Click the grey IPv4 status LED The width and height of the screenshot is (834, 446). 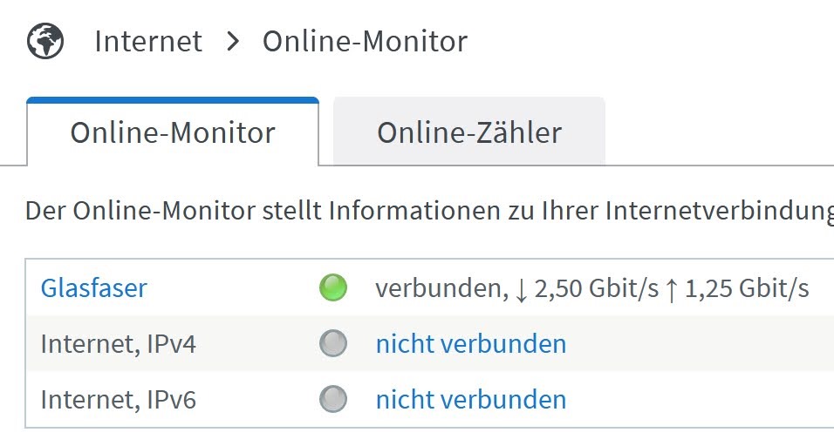[333, 343]
